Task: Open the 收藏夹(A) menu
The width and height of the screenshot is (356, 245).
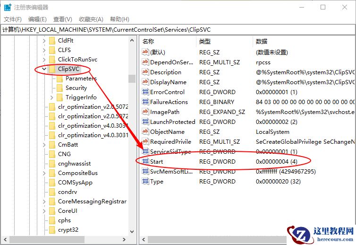Action: [x=91, y=19]
